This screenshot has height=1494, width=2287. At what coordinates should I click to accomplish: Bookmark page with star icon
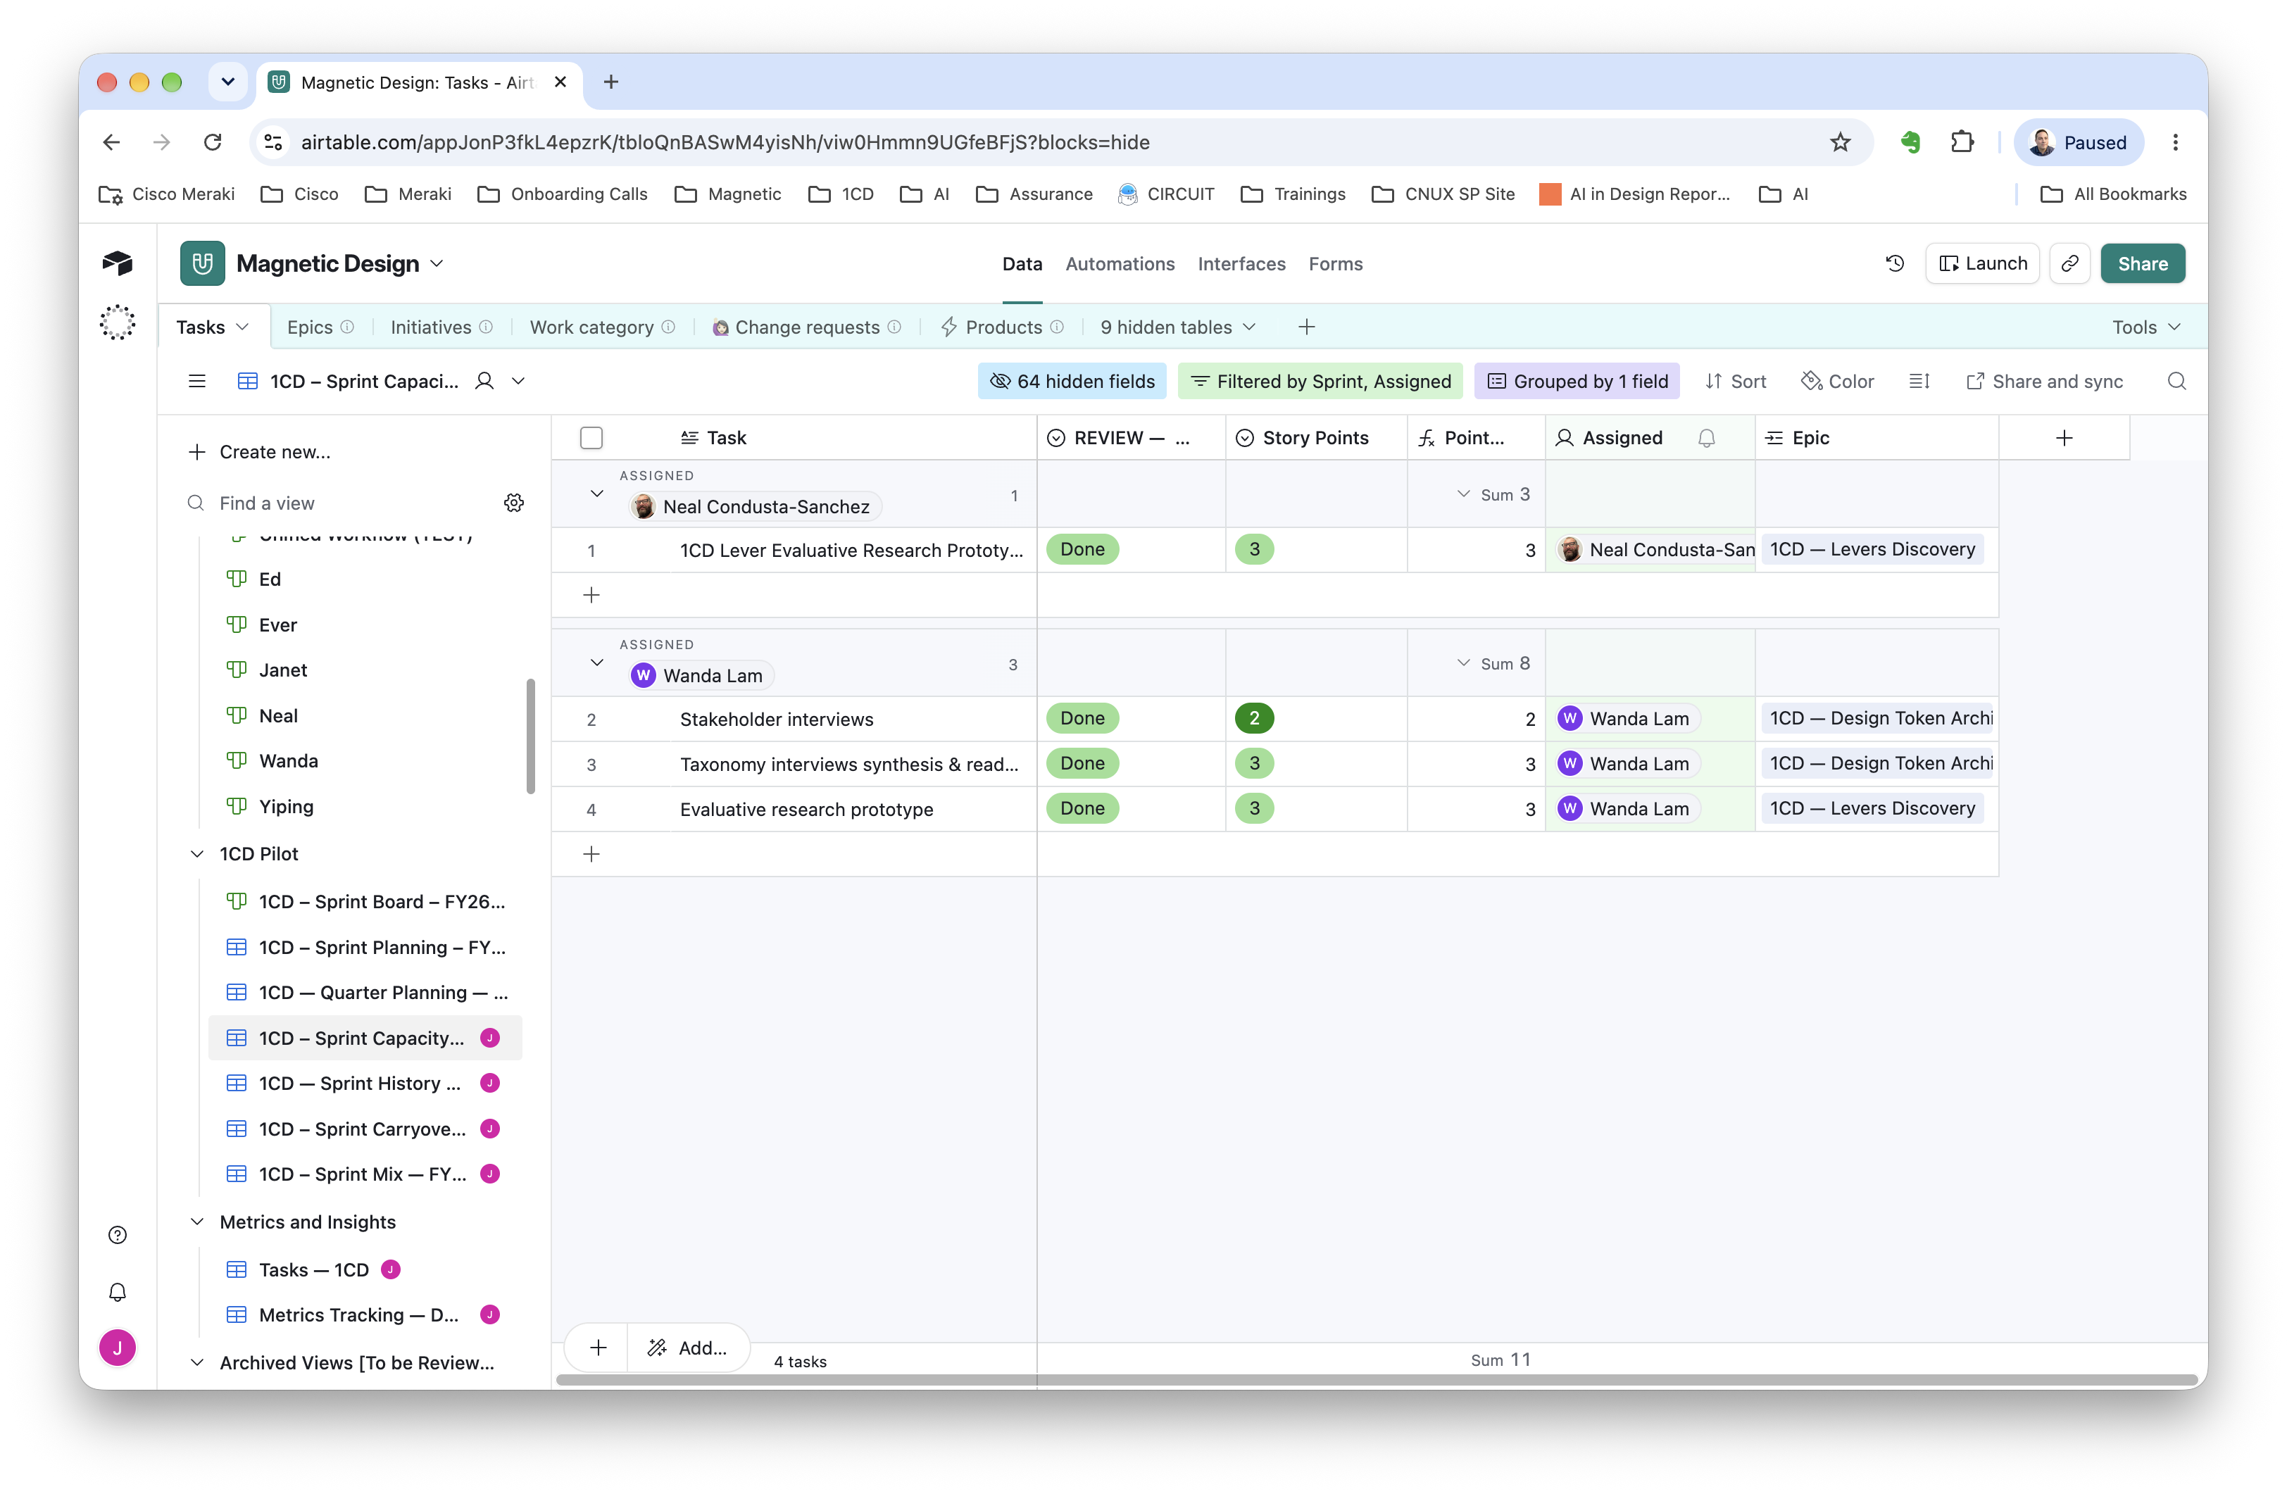pyautogui.click(x=1839, y=142)
